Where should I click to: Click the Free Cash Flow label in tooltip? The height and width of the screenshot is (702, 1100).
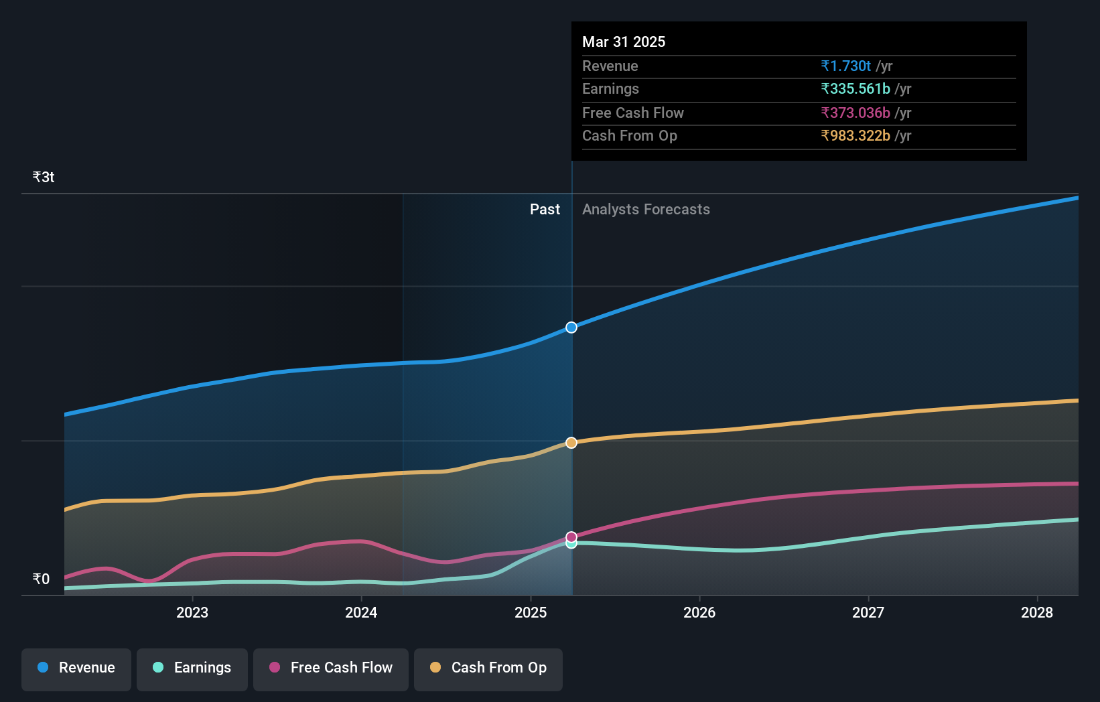pyautogui.click(x=633, y=113)
